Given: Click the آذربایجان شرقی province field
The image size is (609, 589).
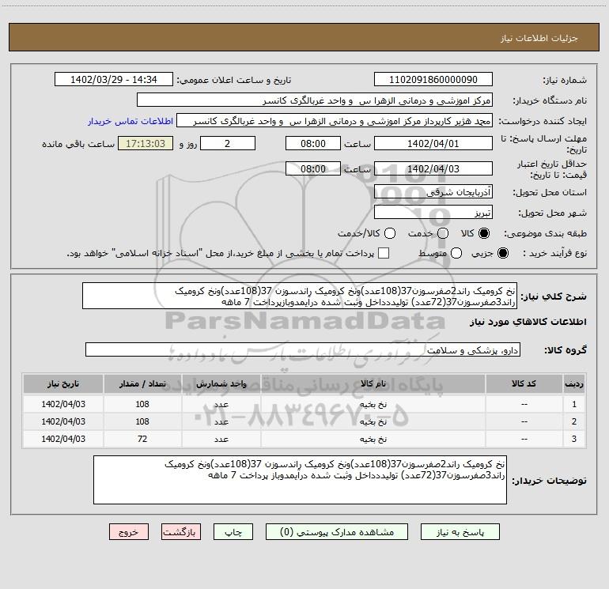Looking at the screenshot, I should click(433, 191).
